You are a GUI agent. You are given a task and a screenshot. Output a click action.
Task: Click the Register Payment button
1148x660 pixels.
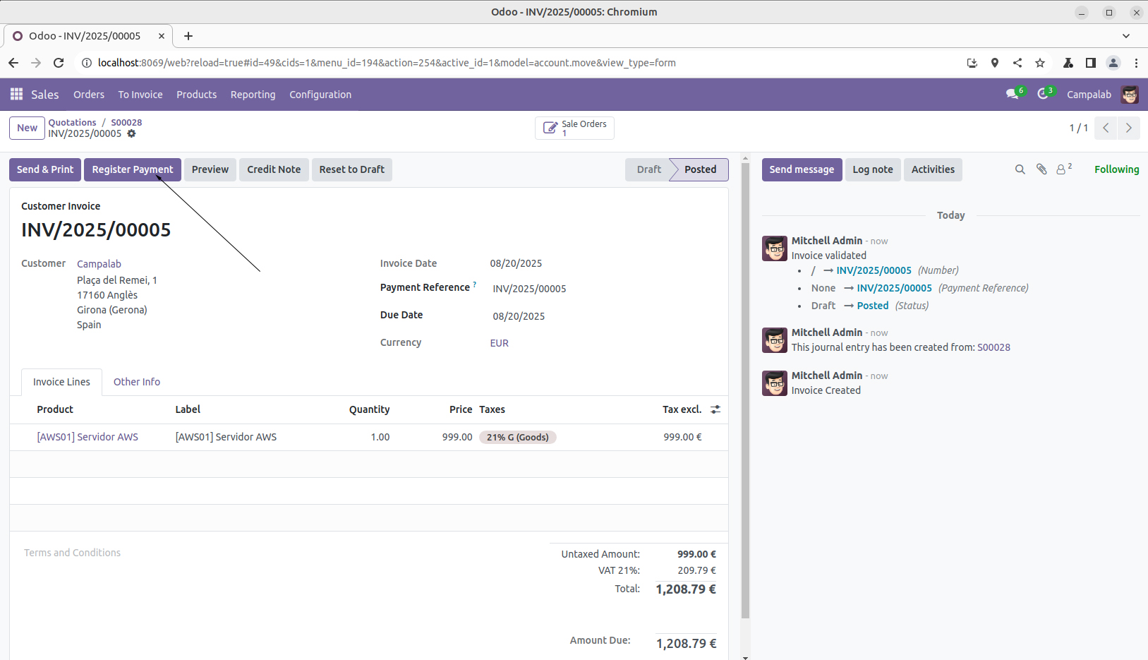(x=132, y=169)
